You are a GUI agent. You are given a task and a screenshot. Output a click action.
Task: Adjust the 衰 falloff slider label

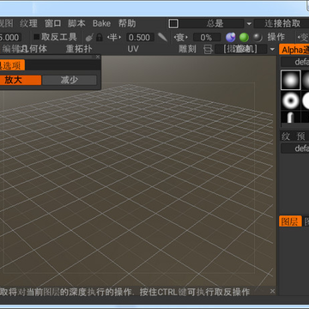180,37
